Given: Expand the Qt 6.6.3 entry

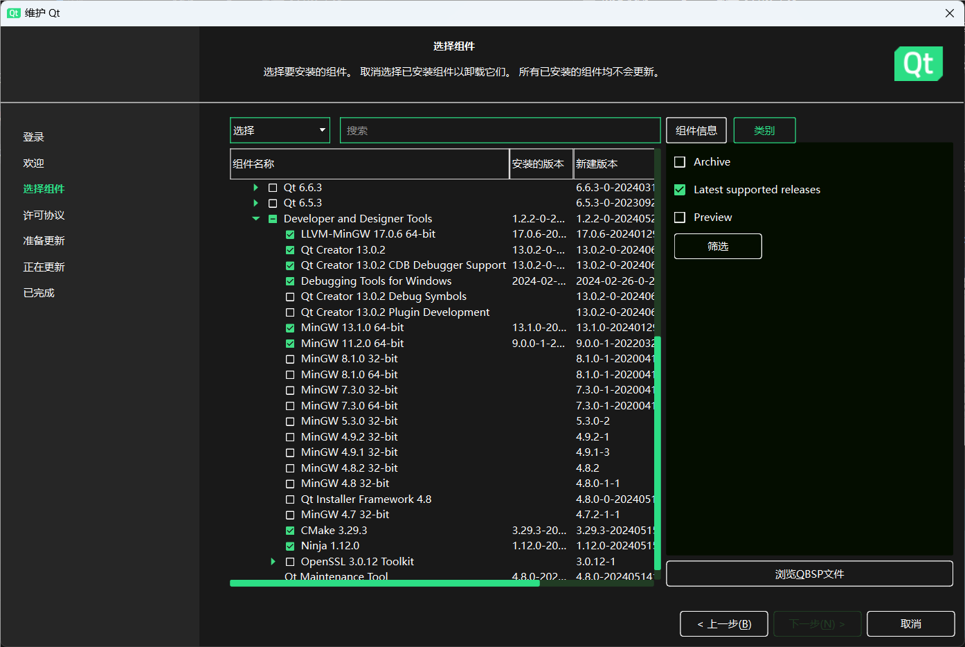Looking at the screenshot, I should coord(256,187).
